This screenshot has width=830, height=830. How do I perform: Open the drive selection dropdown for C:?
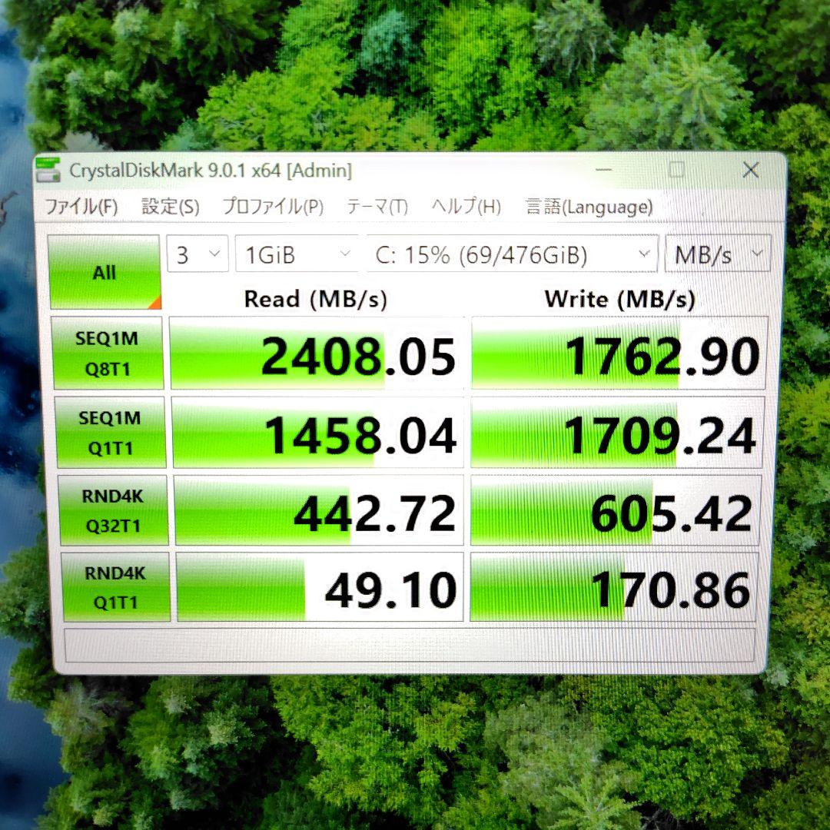(x=511, y=254)
